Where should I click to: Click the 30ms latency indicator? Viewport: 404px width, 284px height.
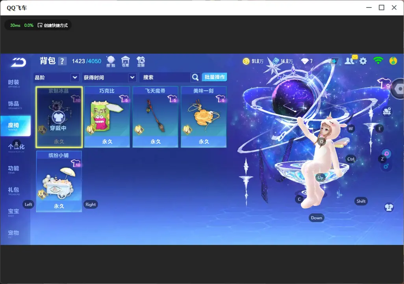[15, 25]
